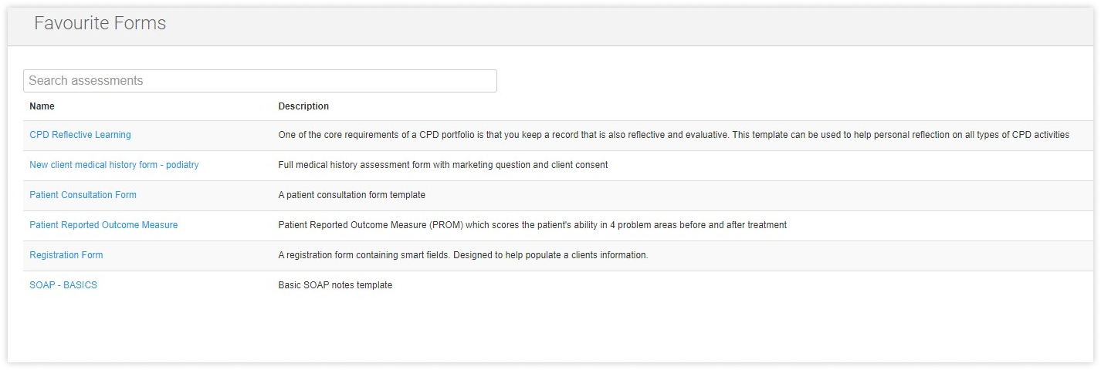Click the registration smart fields description

(x=462, y=255)
